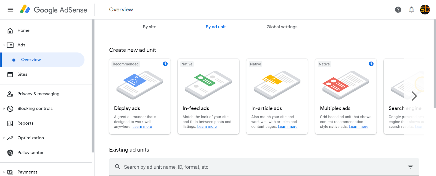Screen dimensions: 436x176
Task: Open the Help question mark icon
Action: pos(398,10)
